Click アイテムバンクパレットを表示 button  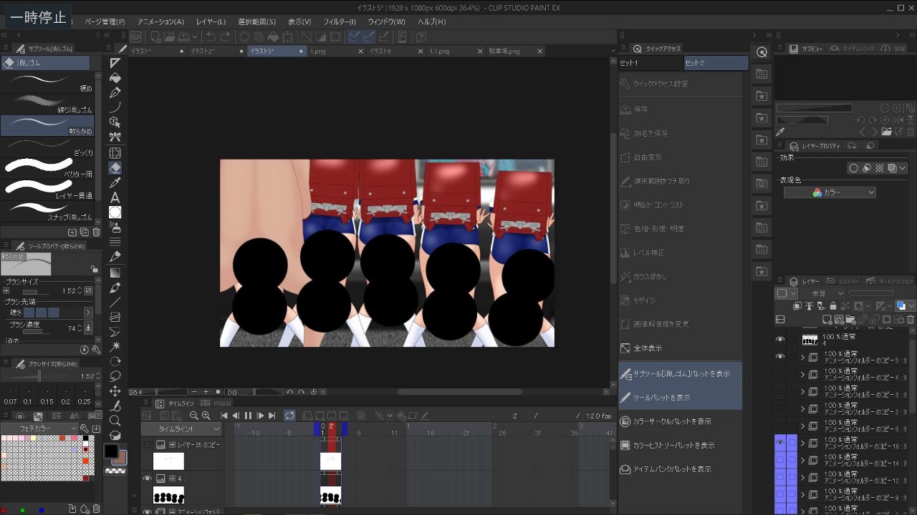pos(680,469)
